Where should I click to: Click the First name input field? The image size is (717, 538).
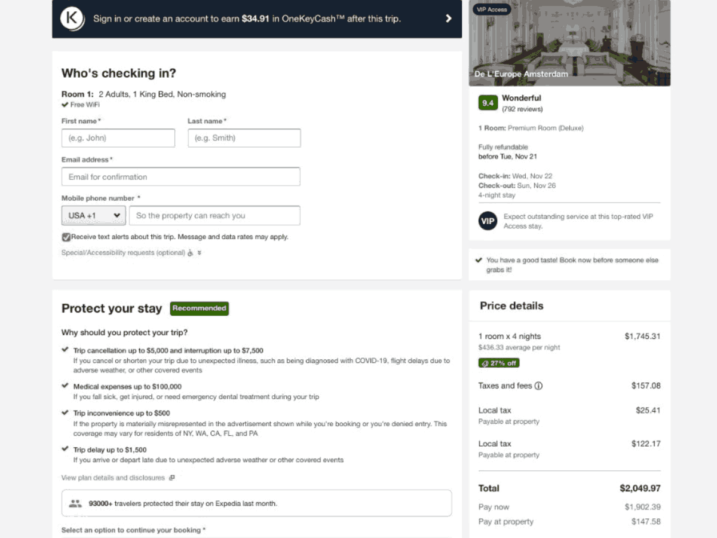118,137
